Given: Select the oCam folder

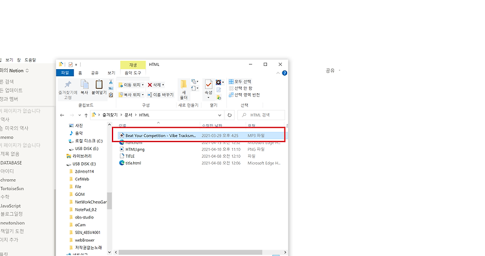Looking at the screenshot, I should coord(78,225).
